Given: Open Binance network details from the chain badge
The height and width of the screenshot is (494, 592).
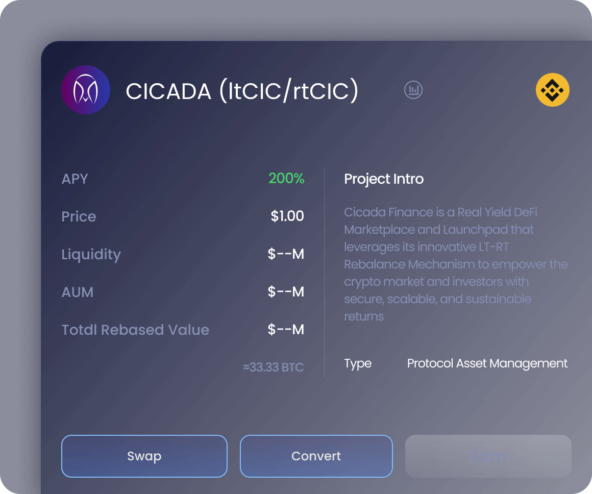Looking at the screenshot, I should pyautogui.click(x=553, y=89).
